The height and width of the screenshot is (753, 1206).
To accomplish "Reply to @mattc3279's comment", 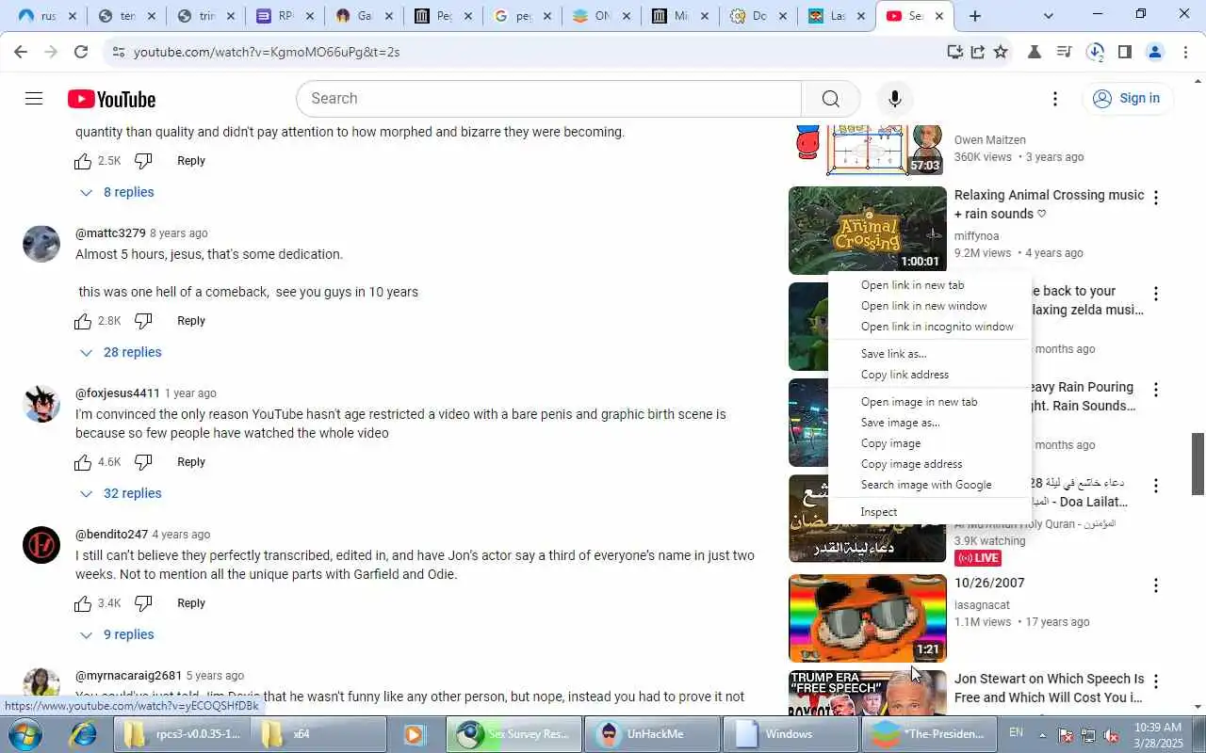I will pyautogui.click(x=191, y=321).
